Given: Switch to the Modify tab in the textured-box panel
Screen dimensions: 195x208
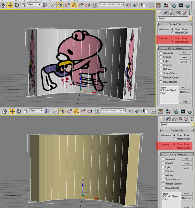Looking at the screenshot, I should point(166,13).
